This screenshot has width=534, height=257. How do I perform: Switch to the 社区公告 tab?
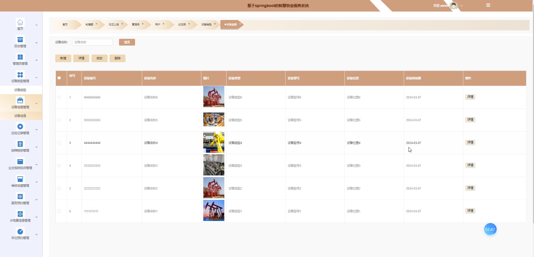tap(114, 24)
